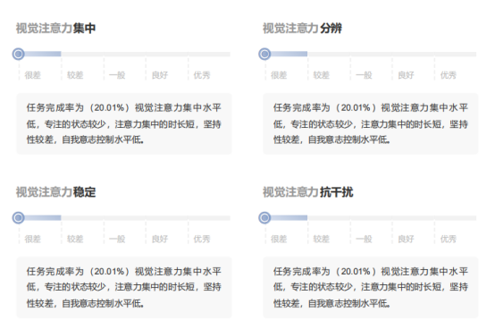This screenshot has width=495, height=329.
Task: Select the 视觉注意力集中 heading
Action: pos(55,28)
